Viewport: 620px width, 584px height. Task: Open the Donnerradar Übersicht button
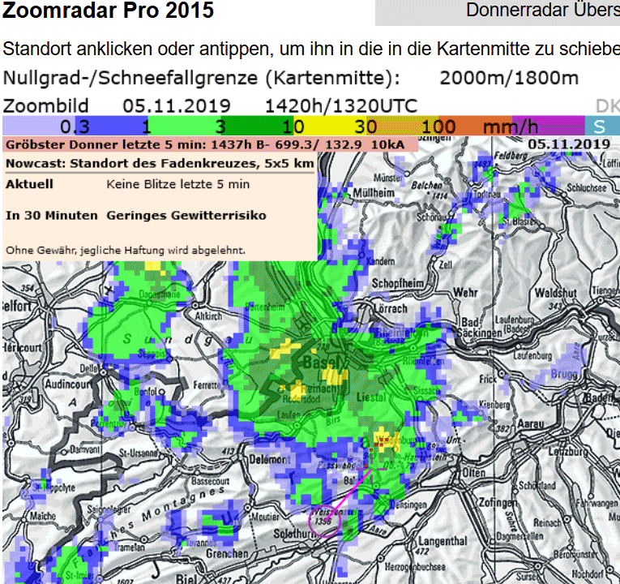pos(498,12)
